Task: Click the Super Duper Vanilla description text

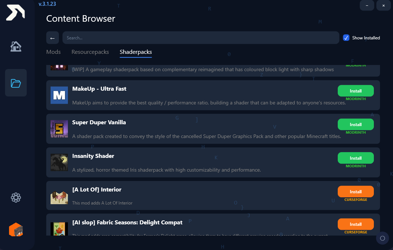Action: 207,137
